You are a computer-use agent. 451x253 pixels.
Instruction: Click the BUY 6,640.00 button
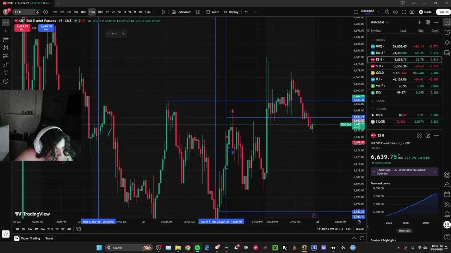tap(46, 28)
